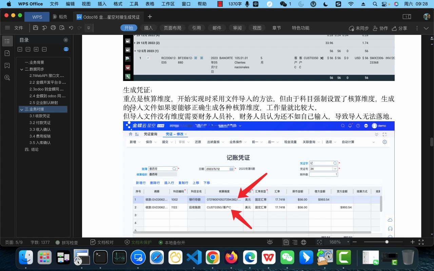Collapse the 三.业务对接 outline section

point(22,109)
